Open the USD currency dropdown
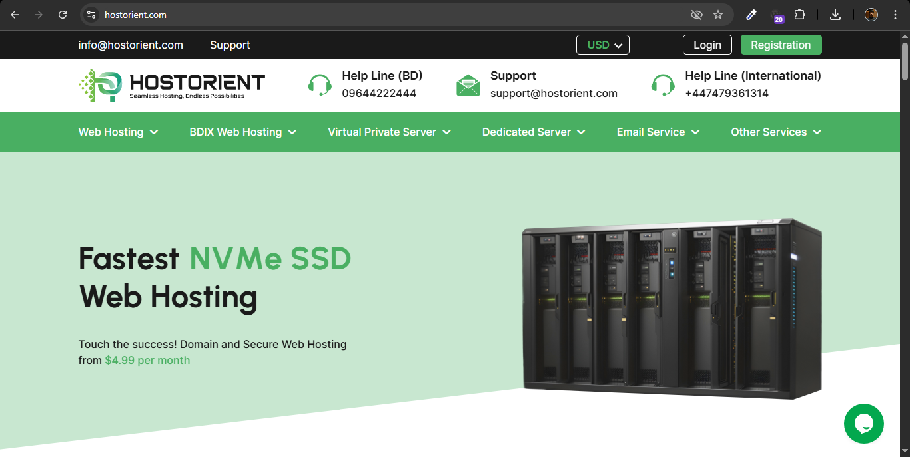 tap(603, 45)
